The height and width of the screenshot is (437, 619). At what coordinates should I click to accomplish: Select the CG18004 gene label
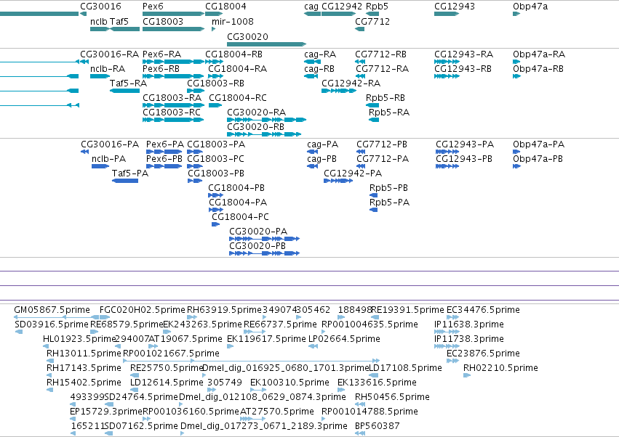(x=225, y=7)
